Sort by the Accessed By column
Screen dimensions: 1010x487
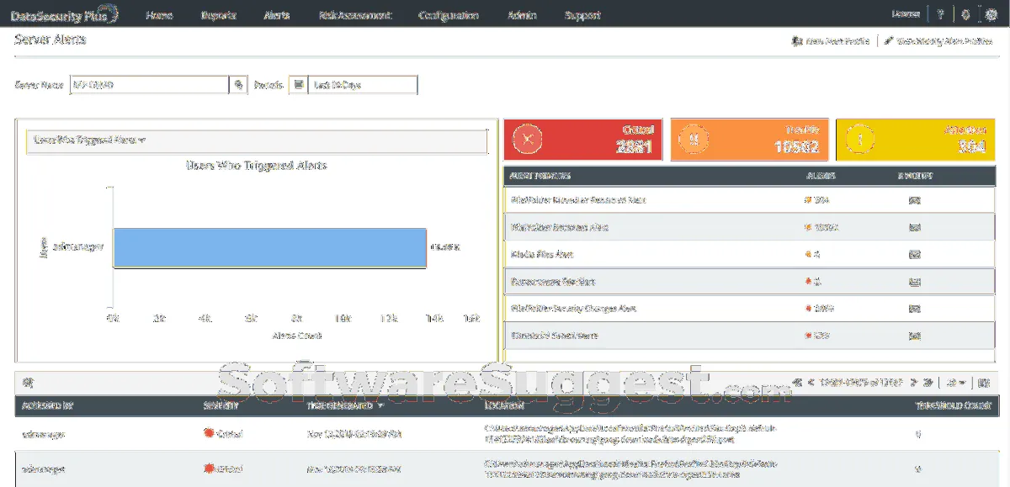(49, 405)
